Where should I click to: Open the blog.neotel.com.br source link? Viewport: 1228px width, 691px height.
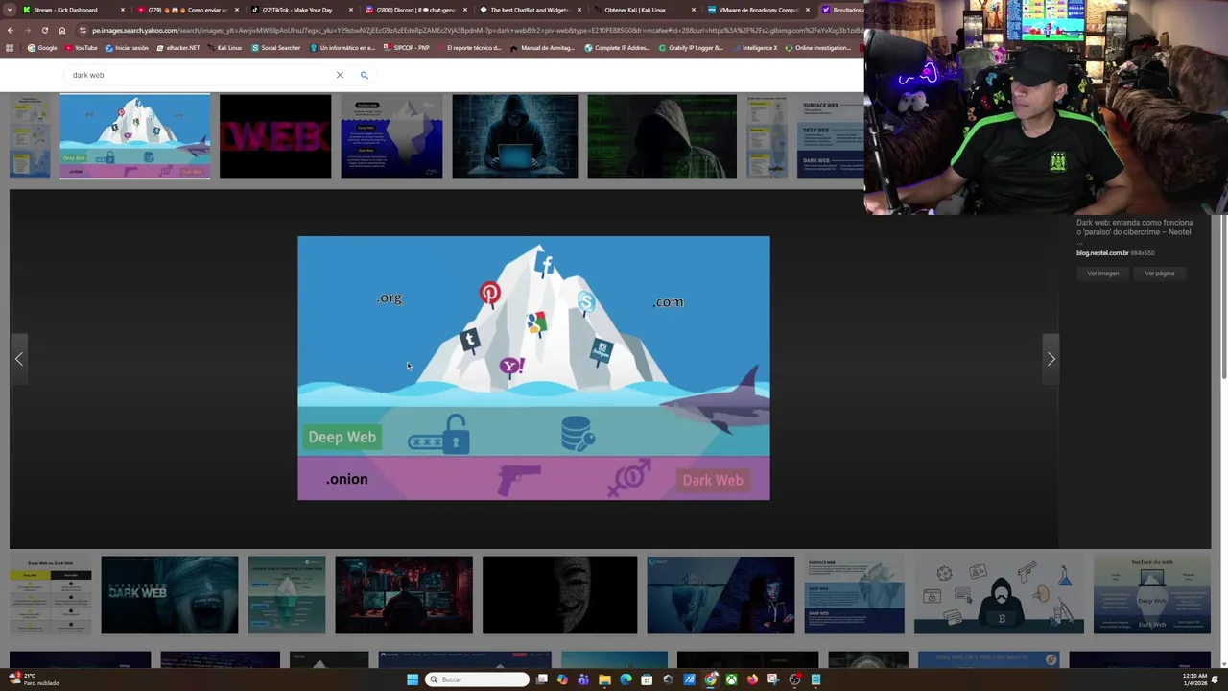click(1102, 253)
